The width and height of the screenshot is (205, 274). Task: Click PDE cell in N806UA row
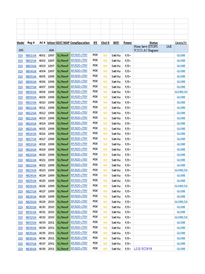95,81
